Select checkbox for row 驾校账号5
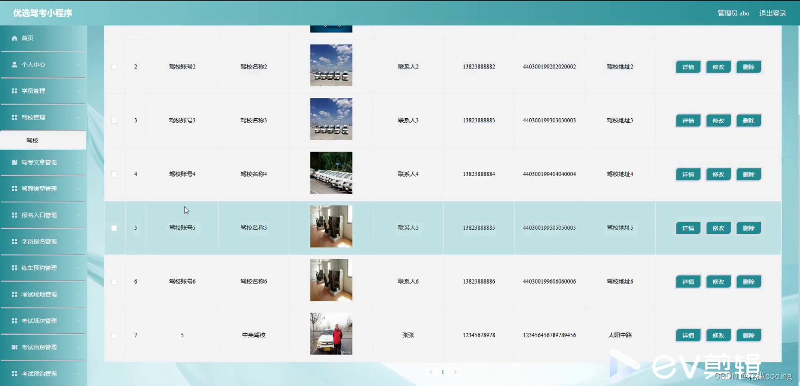 [114, 228]
